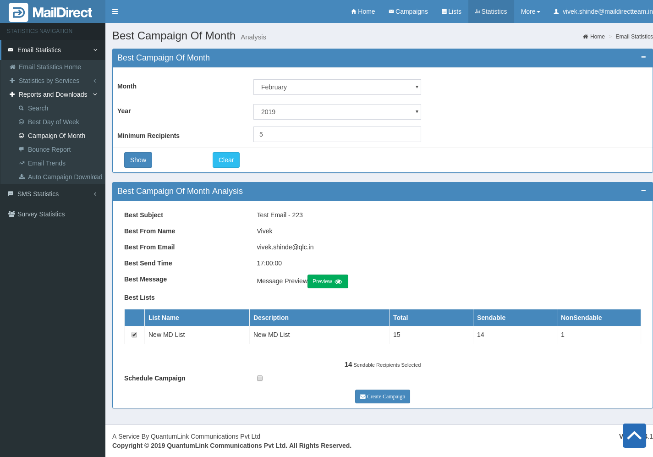Viewport: 653px width, 457px height.
Task: Open the Campaigns menu in top navigation
Action: pyautogui.click(x=408, y=11)
